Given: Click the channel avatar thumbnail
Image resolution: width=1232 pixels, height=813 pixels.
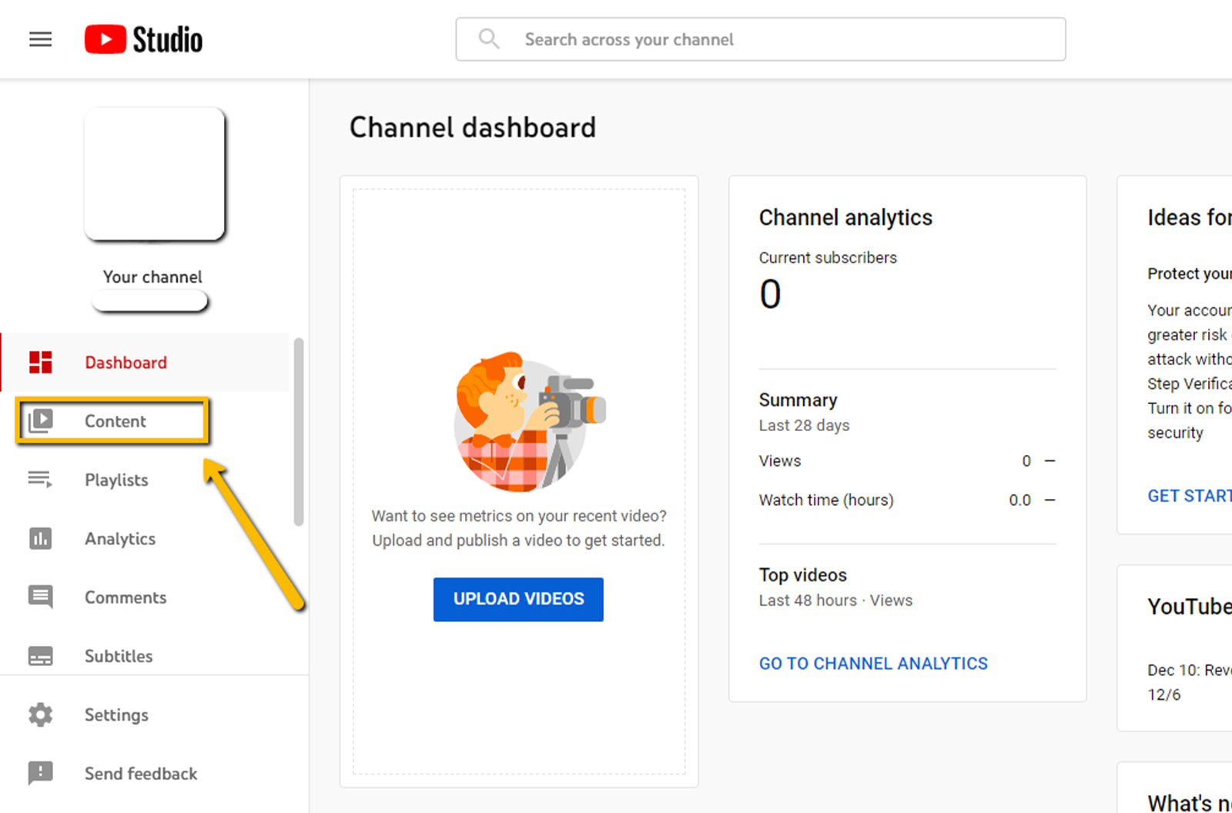Looking at the screenshot, I should [154, 174].
